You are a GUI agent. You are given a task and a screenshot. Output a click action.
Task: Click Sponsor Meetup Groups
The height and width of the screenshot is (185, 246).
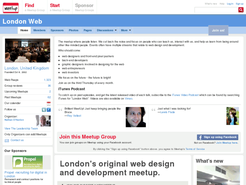pyautogui.click(x=84, y=7)
